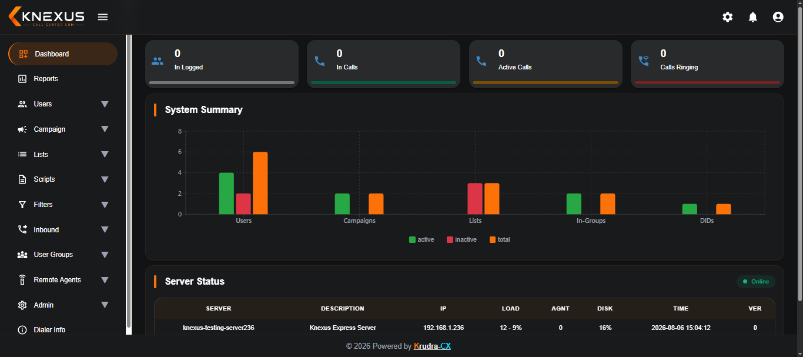This screenshot has height=357, width=803.
Task: Click the Campaign megaphone icon
Action: click(x=22, y=129)
